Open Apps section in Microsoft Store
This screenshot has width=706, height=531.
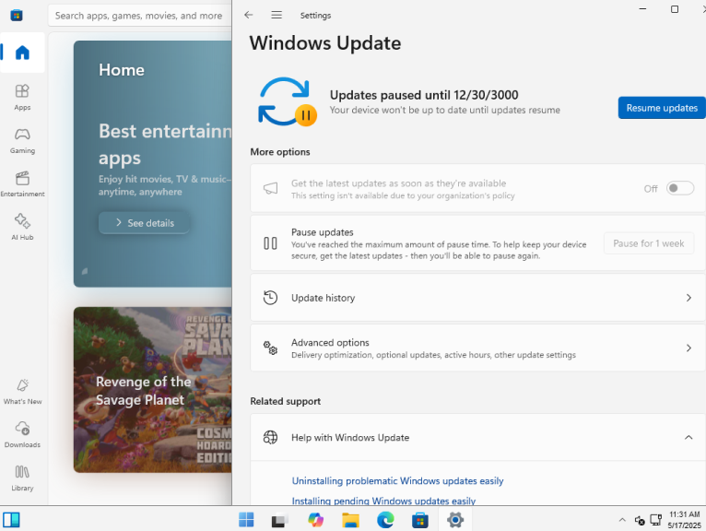coord(22,98)
